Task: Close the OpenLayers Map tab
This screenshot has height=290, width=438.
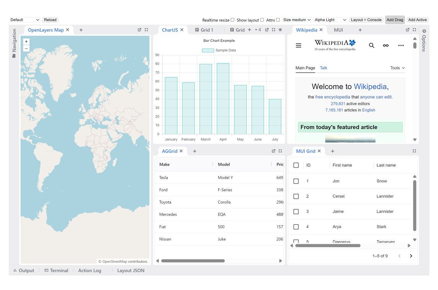Action: (68, 29)
